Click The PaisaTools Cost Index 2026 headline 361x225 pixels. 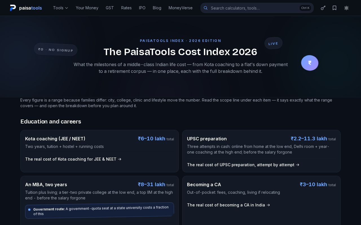click(180, 52)
